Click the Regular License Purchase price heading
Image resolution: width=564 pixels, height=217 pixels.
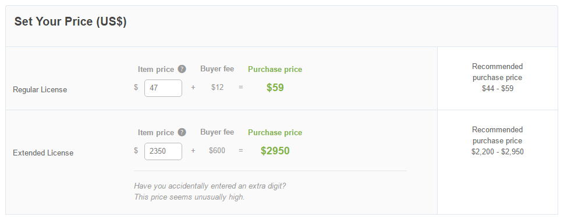pos(275,70)
